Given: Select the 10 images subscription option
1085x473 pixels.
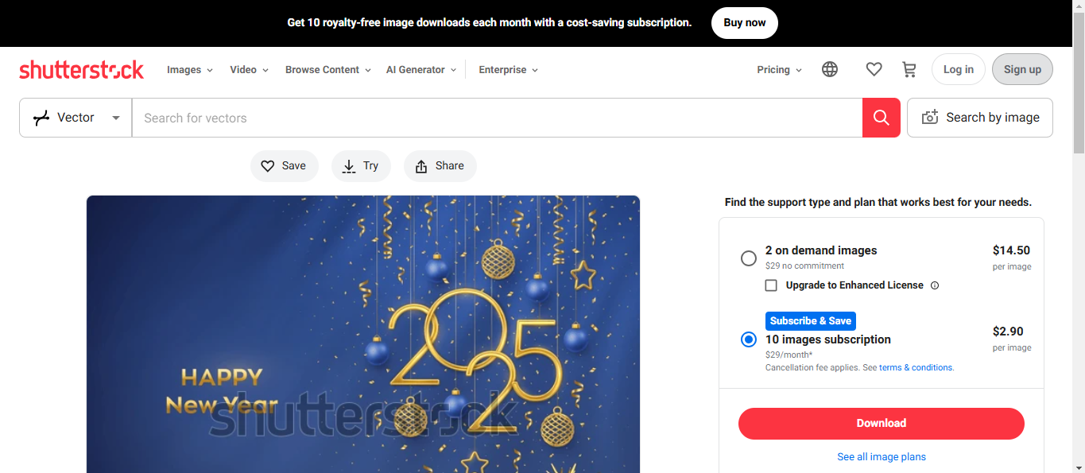Looking at the screenshot, I should [749, 339].
